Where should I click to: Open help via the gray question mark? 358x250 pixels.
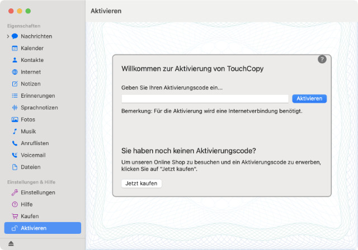322,59
